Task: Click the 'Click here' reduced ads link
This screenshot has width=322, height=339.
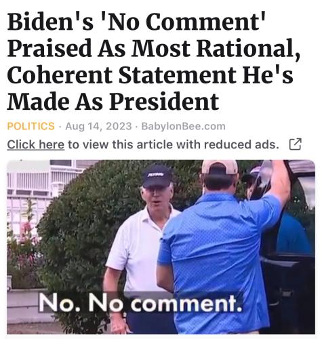Action: coord(36,144)
